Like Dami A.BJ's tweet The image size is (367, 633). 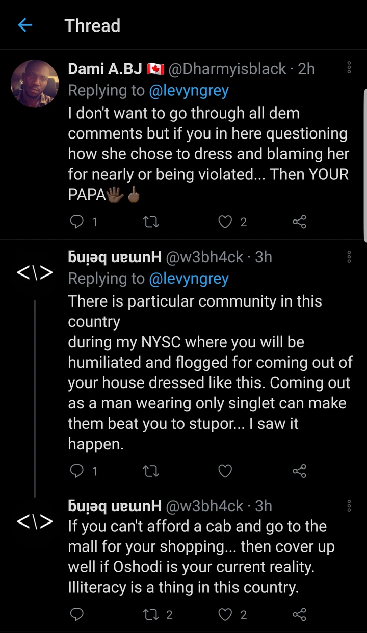[x=225, y=222]
